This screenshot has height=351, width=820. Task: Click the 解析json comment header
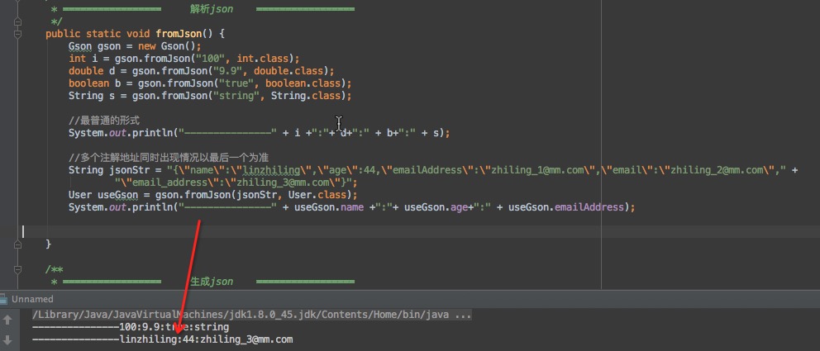coord(212,9)
